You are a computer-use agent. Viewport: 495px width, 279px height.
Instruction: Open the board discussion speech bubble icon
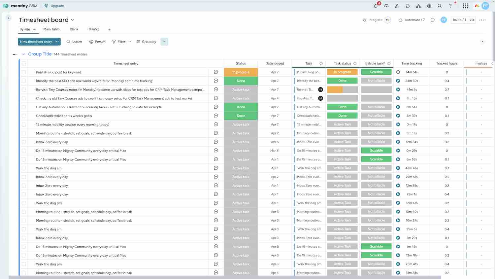(433, 20)
